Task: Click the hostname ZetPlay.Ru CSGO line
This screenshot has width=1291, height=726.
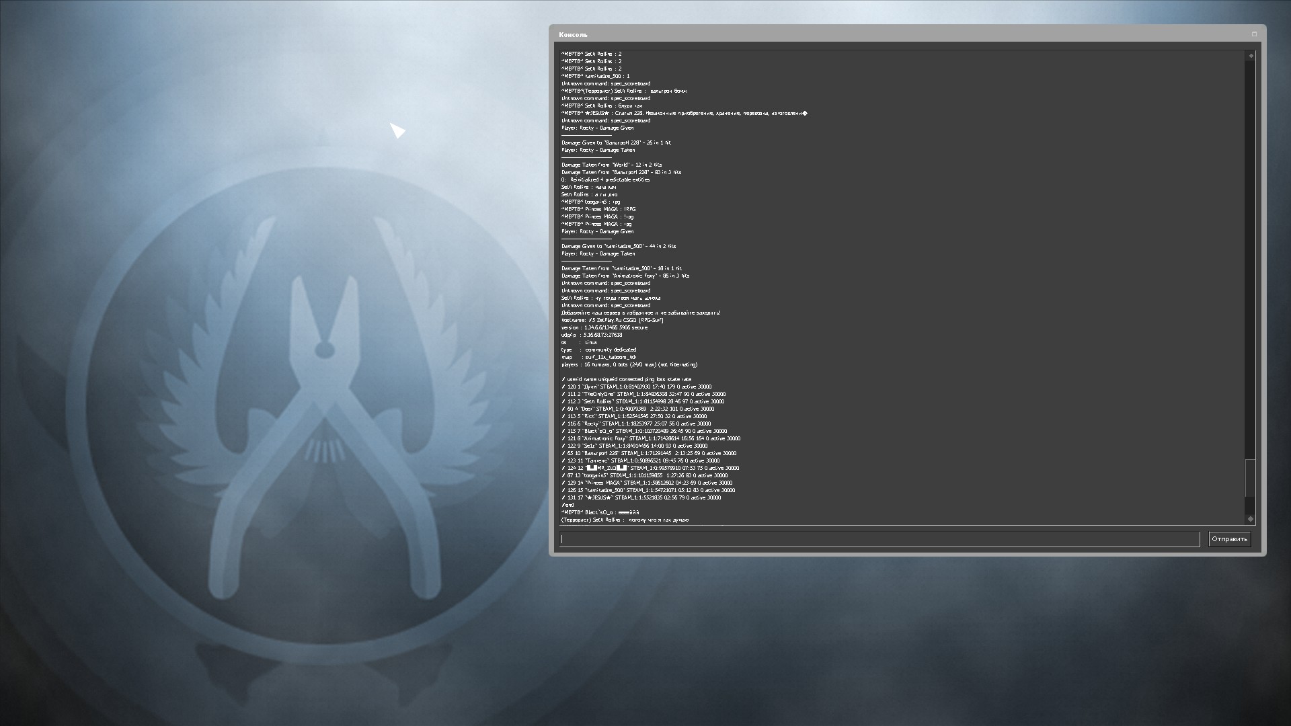Action: 613,320
